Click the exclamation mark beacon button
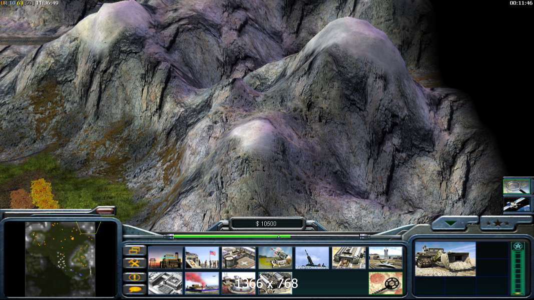534x300 pixels. pyautogui.click(x=135, y=277)
